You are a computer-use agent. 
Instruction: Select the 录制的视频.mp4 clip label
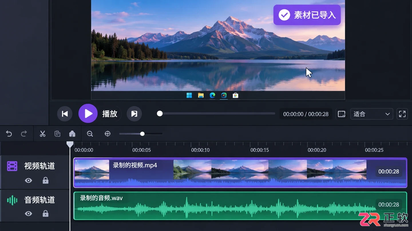[x=135, y=165]
